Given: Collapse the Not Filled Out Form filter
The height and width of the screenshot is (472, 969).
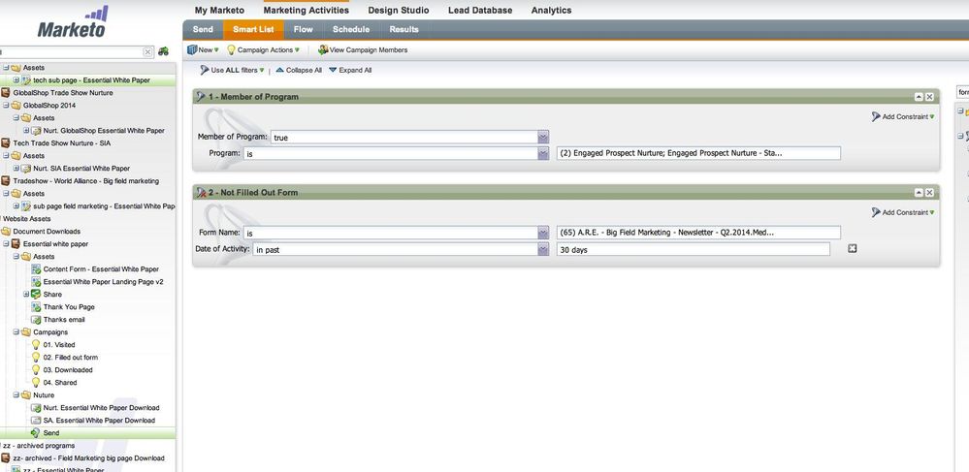Looking at the screenshot, I should [919, 193].
